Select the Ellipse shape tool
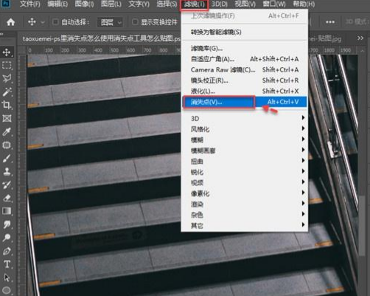Viewport: 370px width, 296px height. coord(7,291)
